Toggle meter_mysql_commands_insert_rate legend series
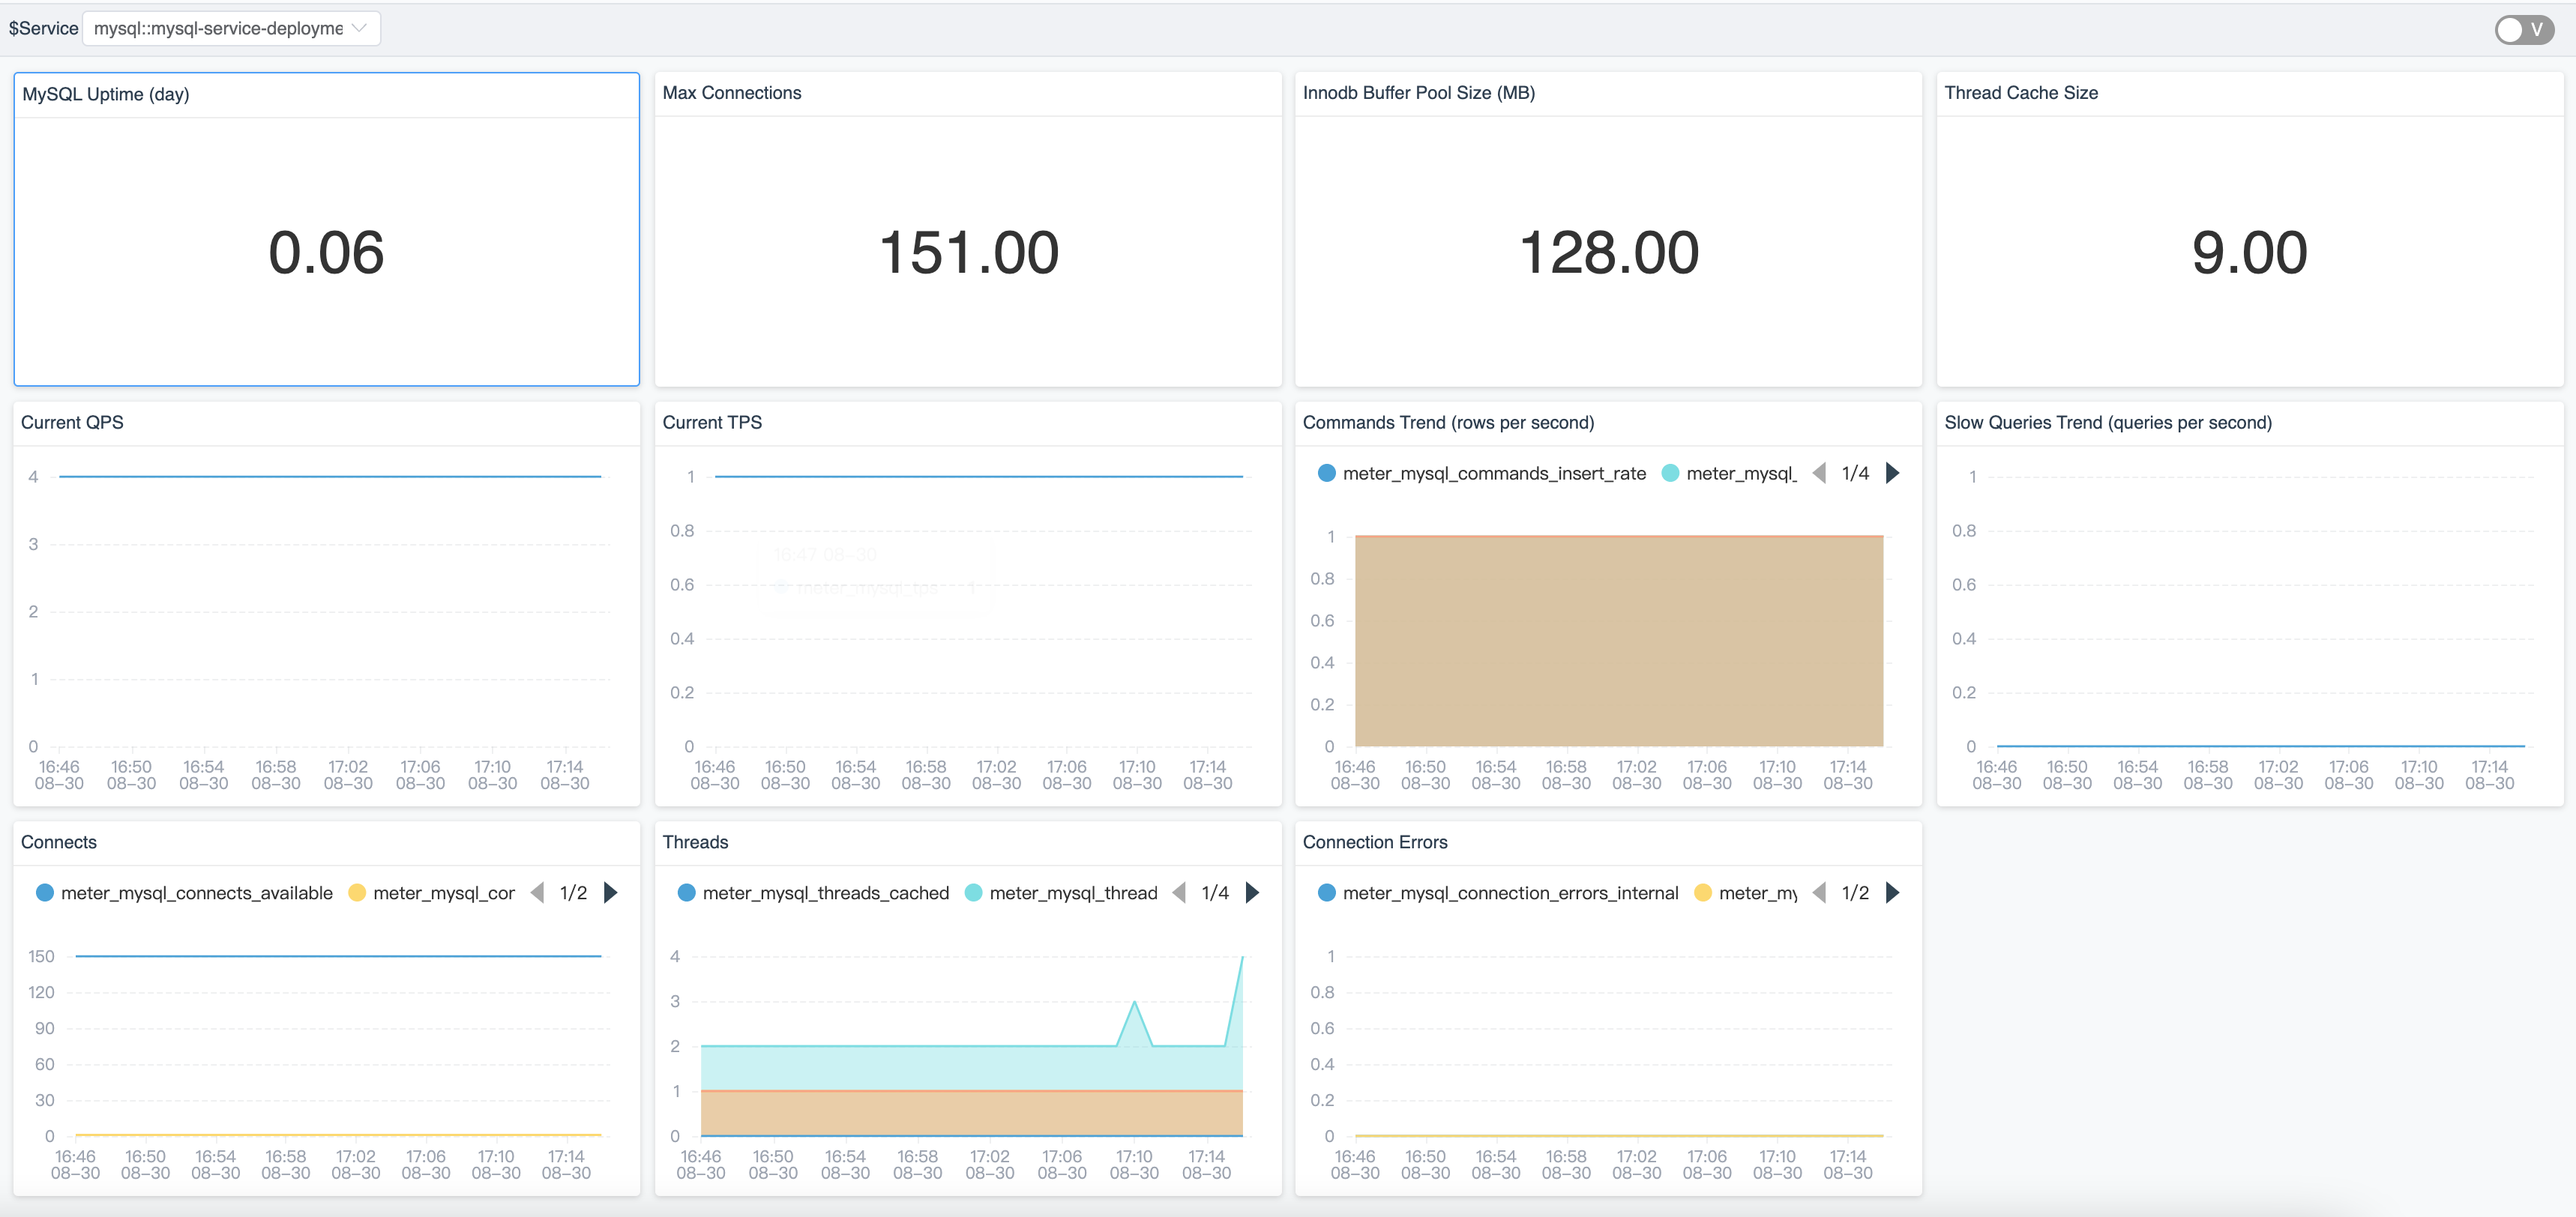The height and width of the screenshot is (1217, 2576). 1493,474
